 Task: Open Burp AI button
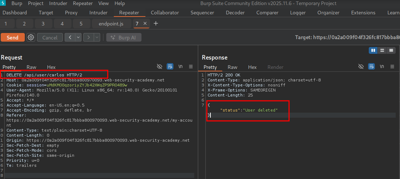124,37
